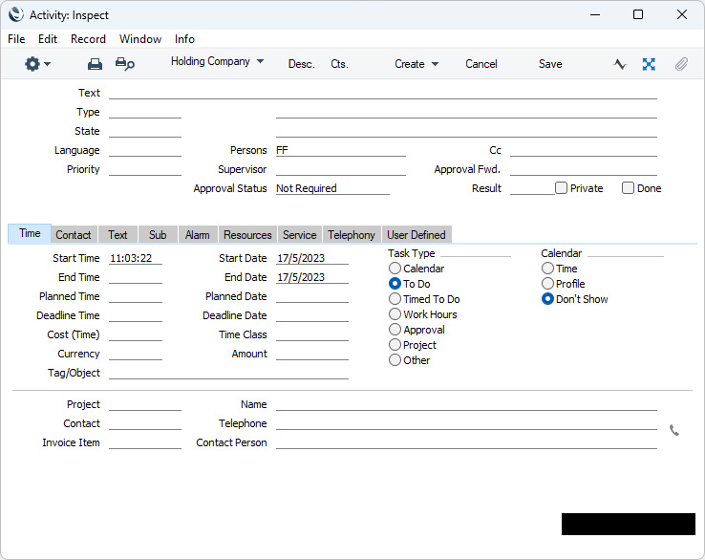Click the Project input field
This screenshot has width=705, height=560.
click(145, 404)
